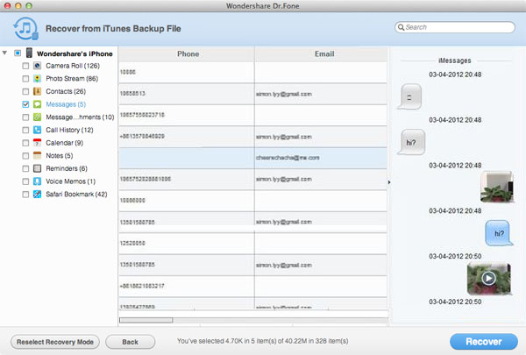Select the row with phone 10657558023718
Image resolution: width=526 pixels, height=355 pixels.
(x=253, y=115)
